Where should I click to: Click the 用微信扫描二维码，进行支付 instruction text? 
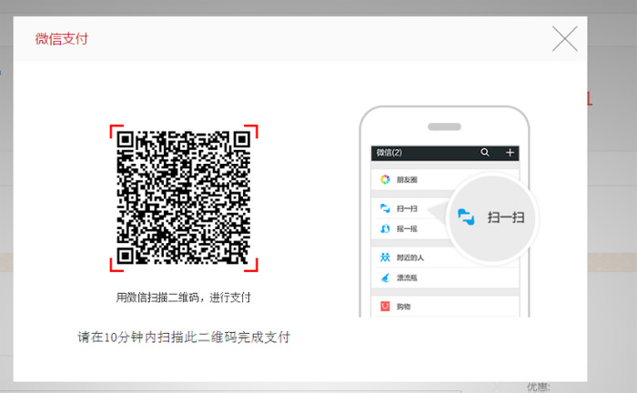pyautogui.click(x=184, y=297)
